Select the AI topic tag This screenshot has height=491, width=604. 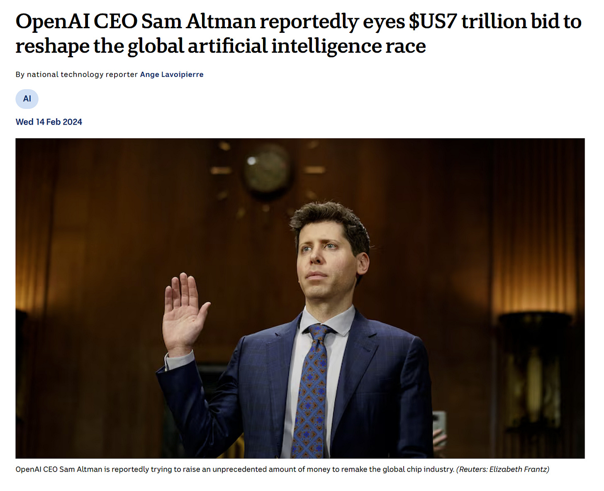pyautogui.click(x=27, y=99)
